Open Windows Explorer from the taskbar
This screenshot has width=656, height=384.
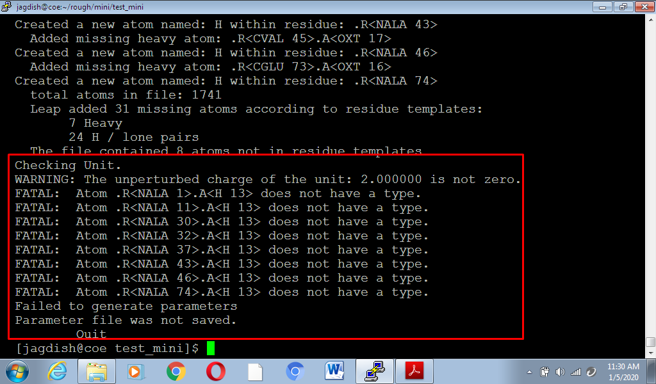tap(97, 371)
